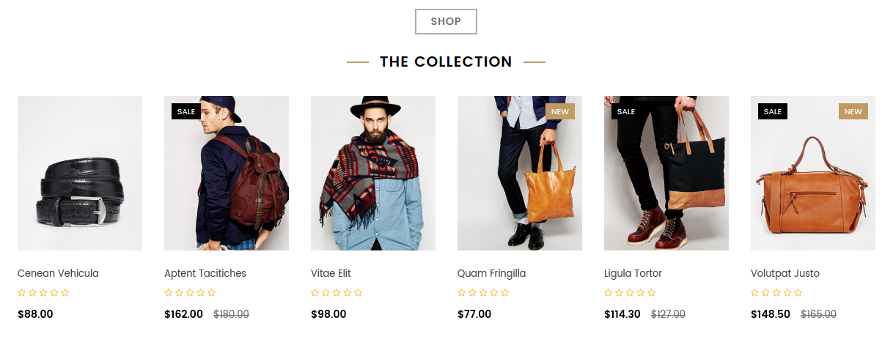This screenshot has width=893, height=342.
Task: Rate Cenean Vehicula five stars
Action: click(x=65, y=293)
